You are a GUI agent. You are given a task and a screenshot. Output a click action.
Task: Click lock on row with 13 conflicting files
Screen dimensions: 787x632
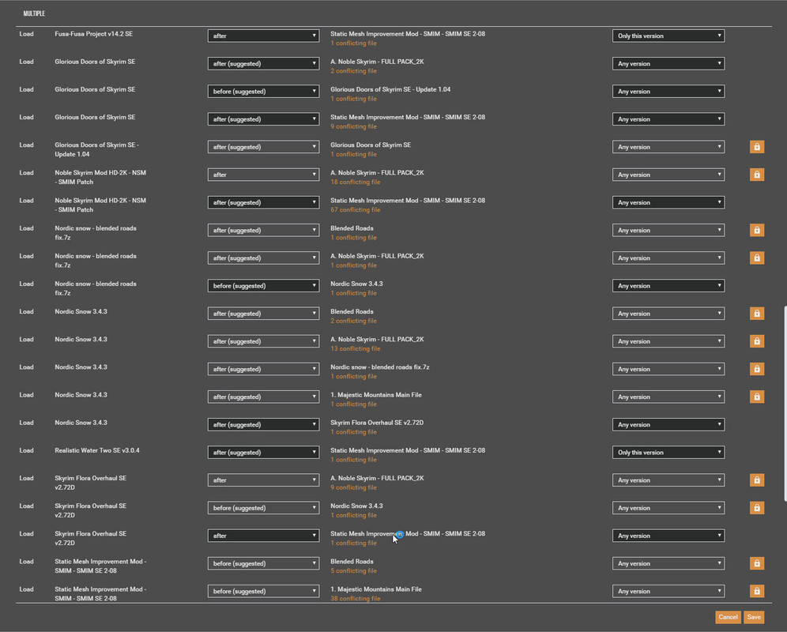pos(757,340)
